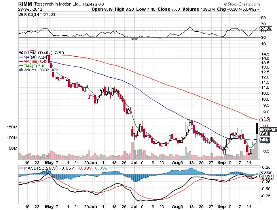Click the 'RSI(14) 57.08' label
The width and height of the screenshot is (277, 210).
[x=40, y=14]
